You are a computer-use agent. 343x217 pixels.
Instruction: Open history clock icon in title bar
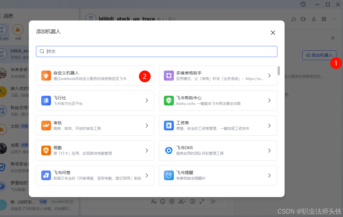[x=303, y=4]
